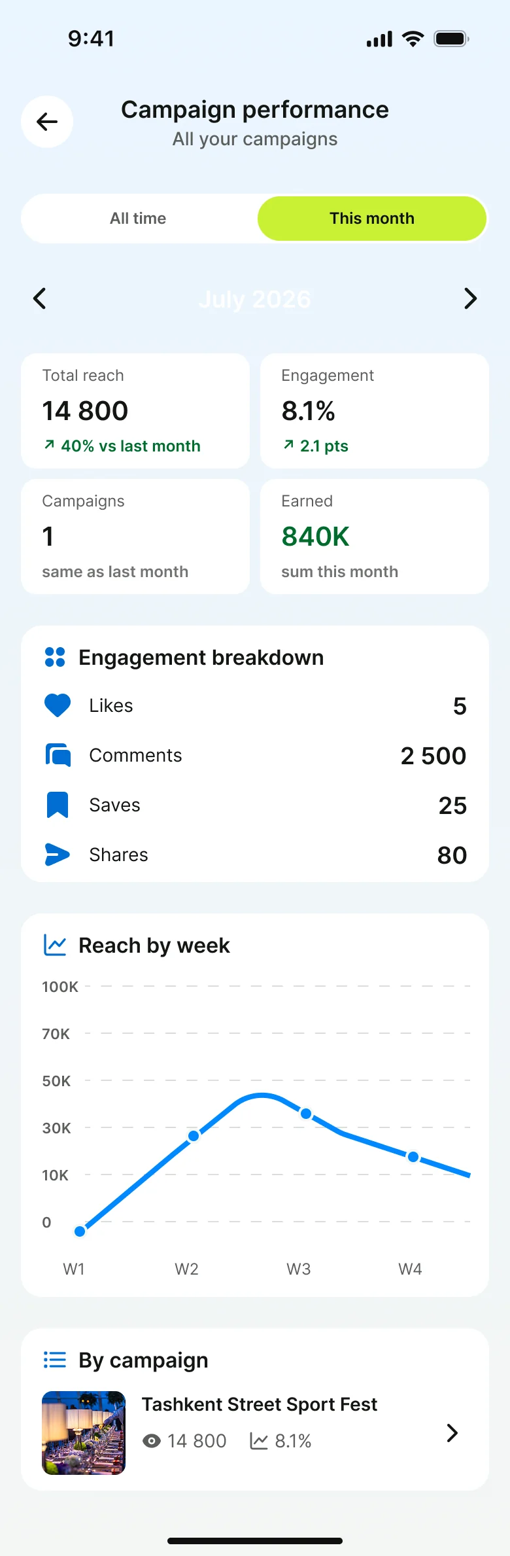510x1556 pixels.
Task: Click the Reach by week chart icon
Action: 55,945
